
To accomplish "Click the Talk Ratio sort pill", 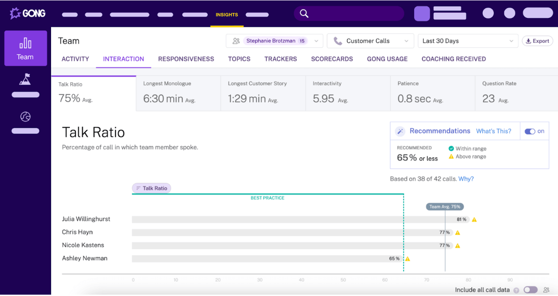I will (x=151, y=188).
